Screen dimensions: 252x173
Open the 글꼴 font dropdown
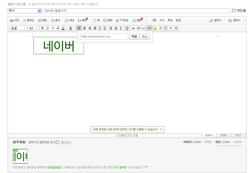(18, 28)
